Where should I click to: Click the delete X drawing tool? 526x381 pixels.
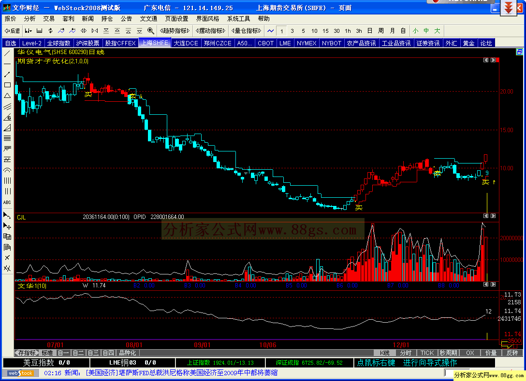(x=7, y=258)
